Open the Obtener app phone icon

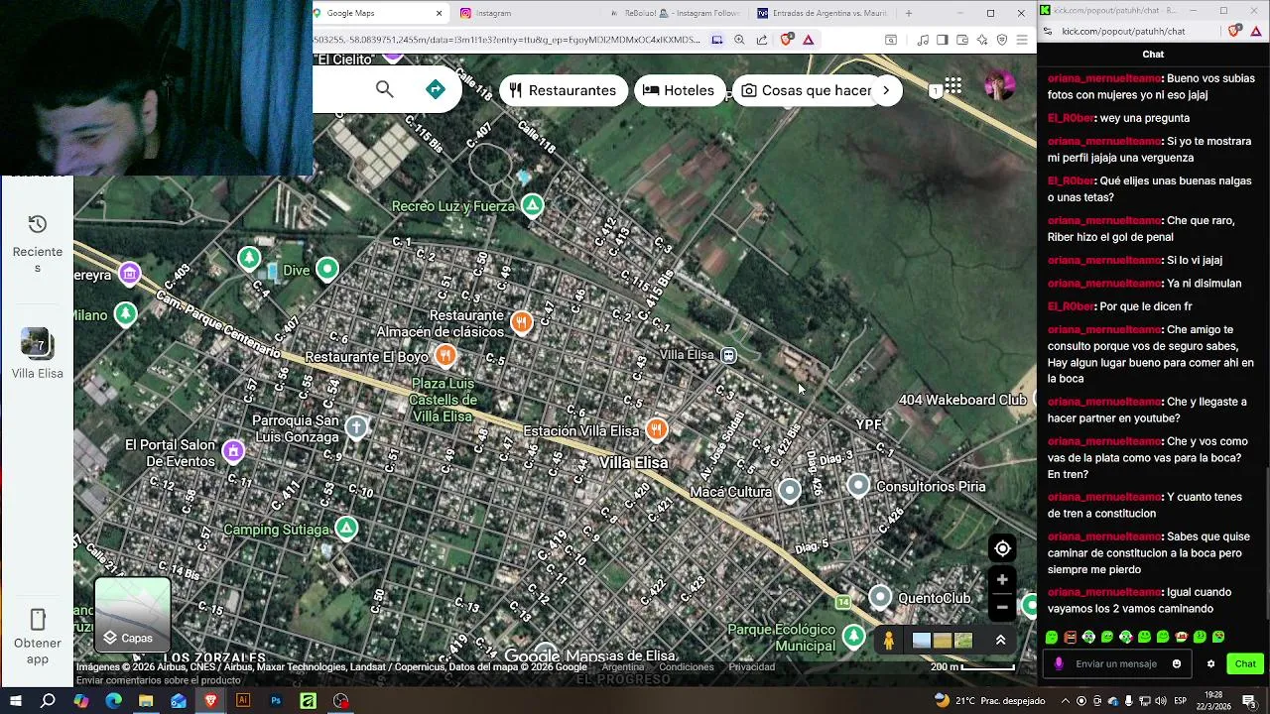(38, 620)
